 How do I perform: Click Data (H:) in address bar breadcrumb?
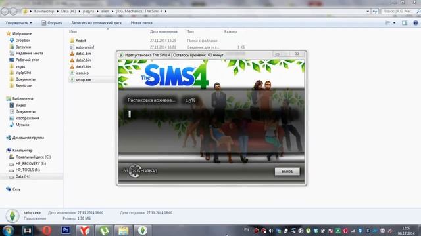[68, 12]
